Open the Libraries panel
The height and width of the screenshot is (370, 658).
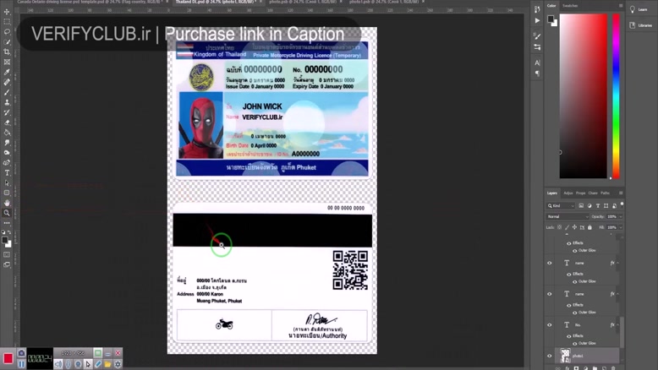tap(641, 25)
